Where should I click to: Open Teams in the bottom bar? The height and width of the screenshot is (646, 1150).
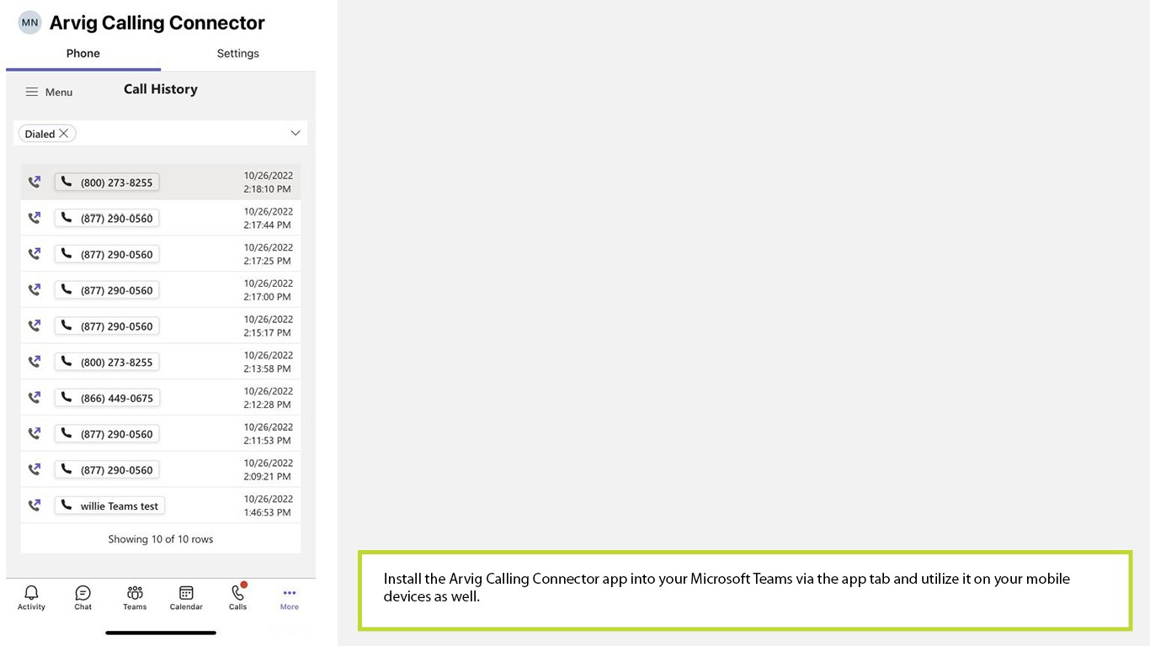(135, 597)
